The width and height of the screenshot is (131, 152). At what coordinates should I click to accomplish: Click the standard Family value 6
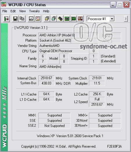click(43, 56)
